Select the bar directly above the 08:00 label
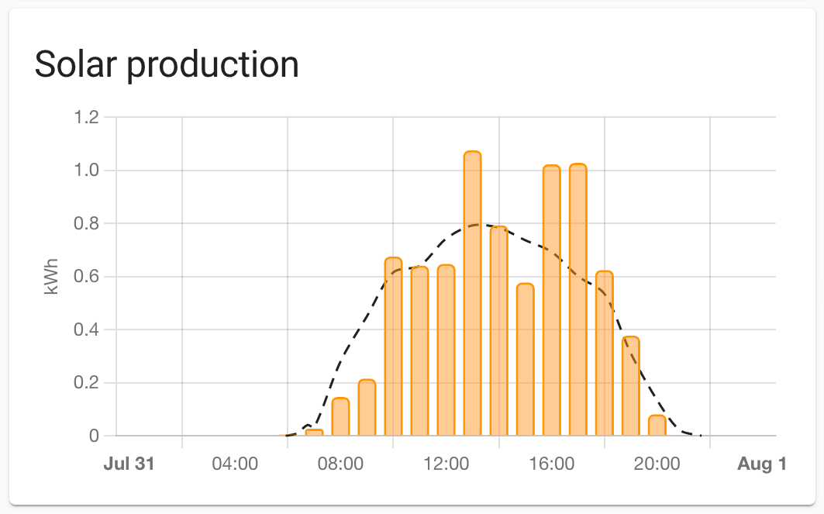824x514 pixels. pos(340,417)
